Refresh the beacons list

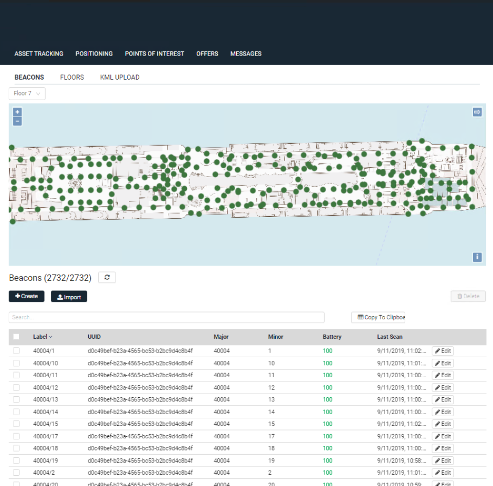click(x=106, y=277)
